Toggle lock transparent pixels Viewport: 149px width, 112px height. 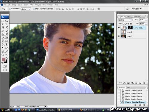click(123, 24)
